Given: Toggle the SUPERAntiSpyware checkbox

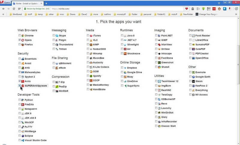Looking at the screenshot, I should tap(19, 86).
